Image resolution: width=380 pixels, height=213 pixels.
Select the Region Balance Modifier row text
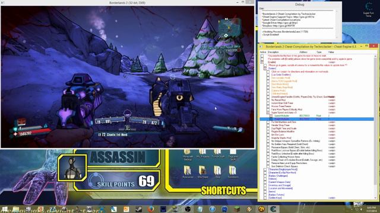tap(283, 131)
